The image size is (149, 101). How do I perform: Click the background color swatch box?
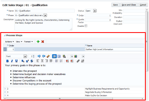[80, 56]
